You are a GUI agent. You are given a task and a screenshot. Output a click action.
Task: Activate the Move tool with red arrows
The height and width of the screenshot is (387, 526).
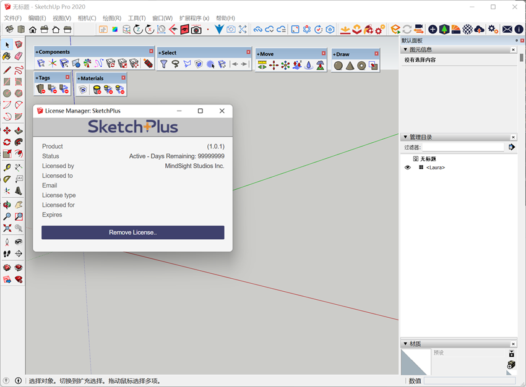pos(7,130)
